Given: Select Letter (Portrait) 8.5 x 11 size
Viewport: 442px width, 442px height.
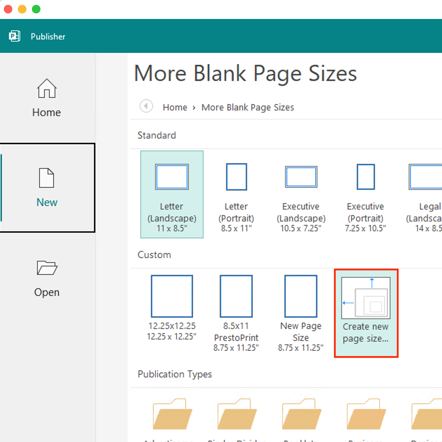Looking at the screenshot, I should coord(236,194).
